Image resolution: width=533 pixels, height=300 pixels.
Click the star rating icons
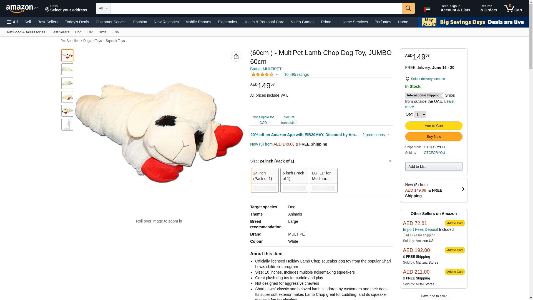click(x=262, y=74)
